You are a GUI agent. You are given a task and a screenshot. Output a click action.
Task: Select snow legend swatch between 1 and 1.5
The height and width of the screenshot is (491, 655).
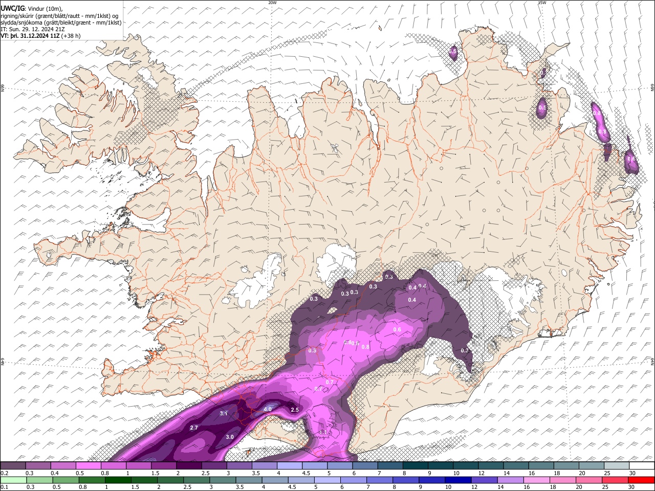(139, 466)
